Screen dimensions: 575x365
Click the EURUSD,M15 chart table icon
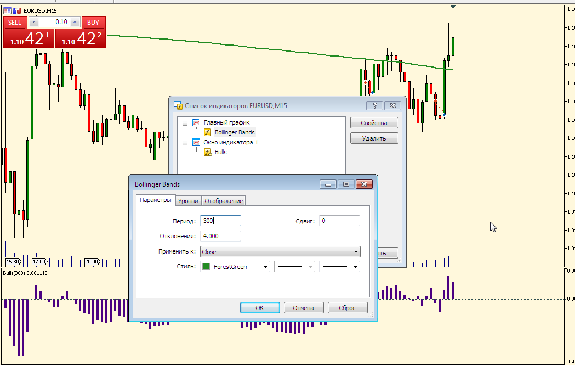point(7,10)
